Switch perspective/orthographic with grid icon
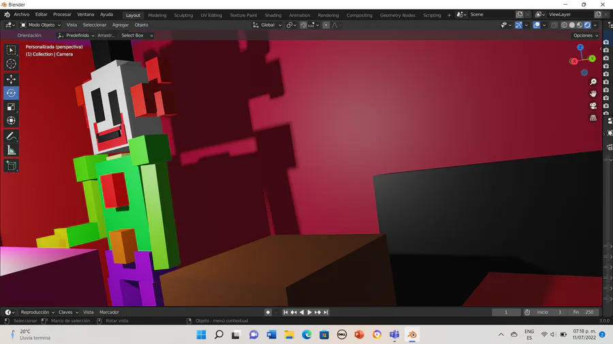 point(593,118)
